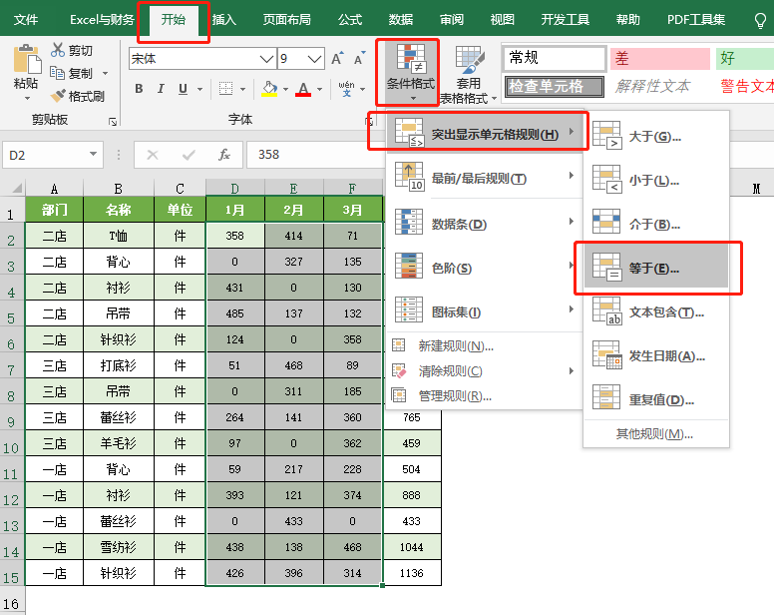Toggle Italic formatting
This screenshot has width=774, height=615.
click(161, 89)
